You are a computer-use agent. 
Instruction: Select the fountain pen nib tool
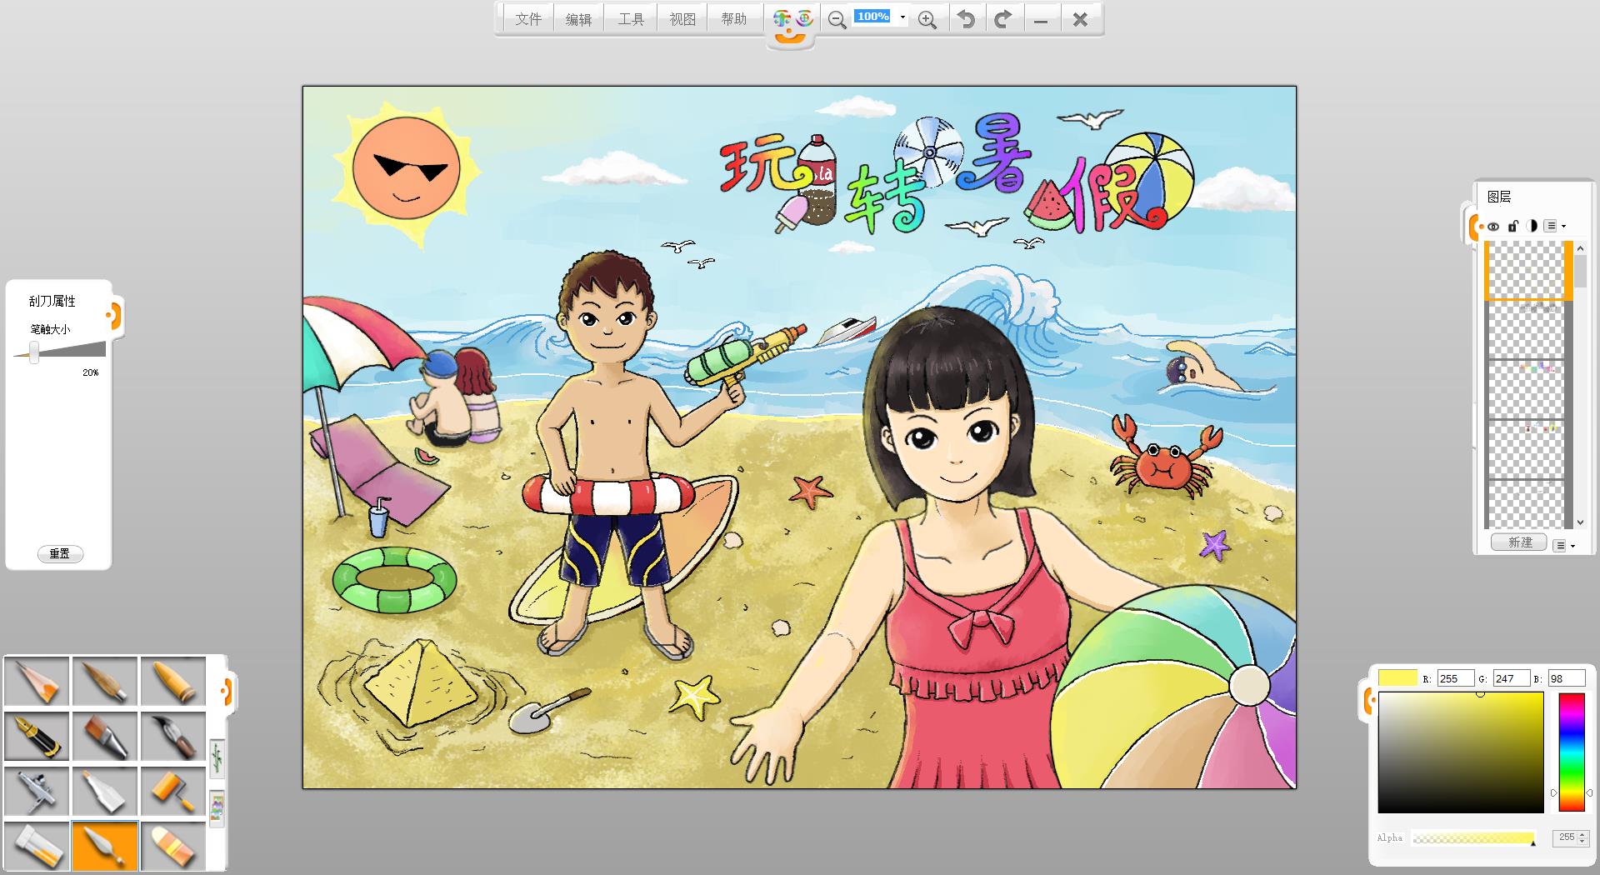(x=37, y=736)
